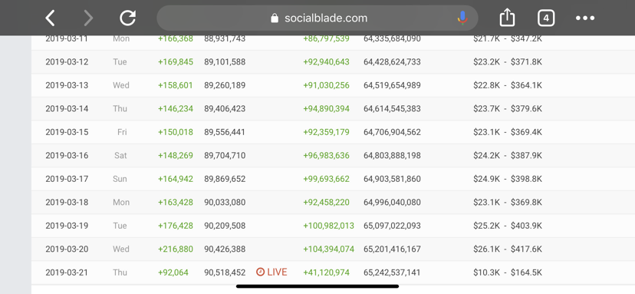
Task: Tap the socialblade.com address bar
Action: click(317, 18)
